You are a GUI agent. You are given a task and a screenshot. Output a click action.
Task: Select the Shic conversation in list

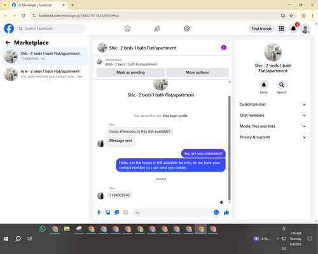pos(45,57)
